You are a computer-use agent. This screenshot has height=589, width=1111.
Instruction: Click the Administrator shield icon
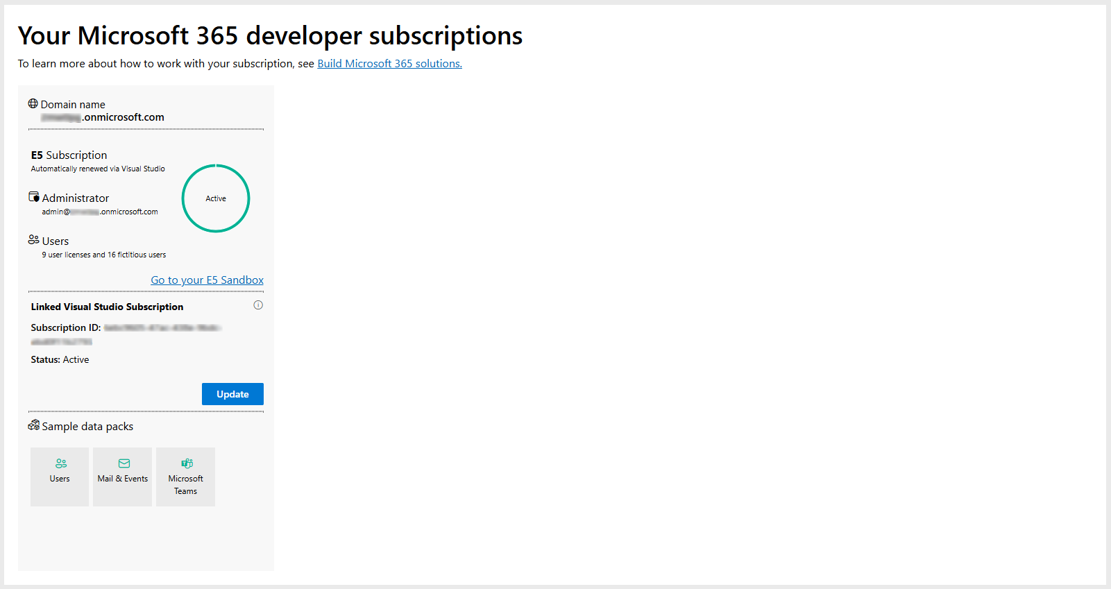(34, 197)
